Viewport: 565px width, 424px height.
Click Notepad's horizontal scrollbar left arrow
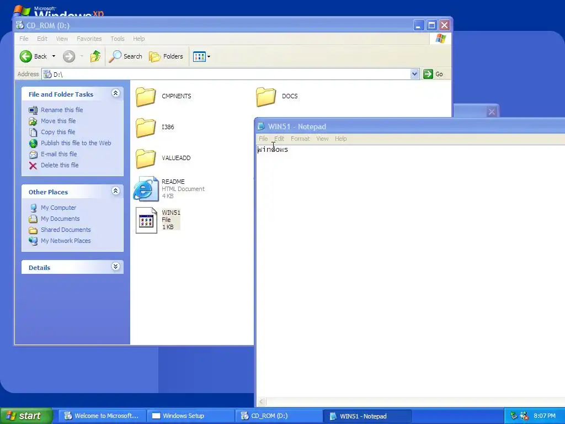click(x=262, y=402)
